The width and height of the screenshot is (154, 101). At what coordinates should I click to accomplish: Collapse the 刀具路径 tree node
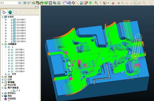(x=3, y=44)
